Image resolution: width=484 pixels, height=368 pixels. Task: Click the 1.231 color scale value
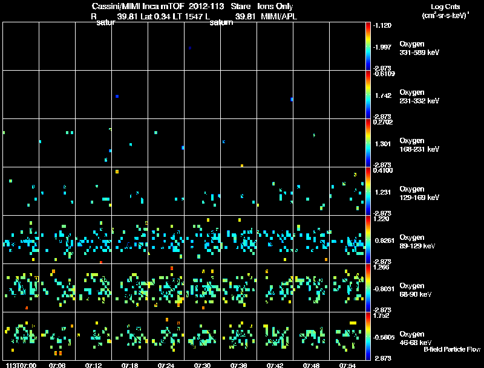[383, 192]
